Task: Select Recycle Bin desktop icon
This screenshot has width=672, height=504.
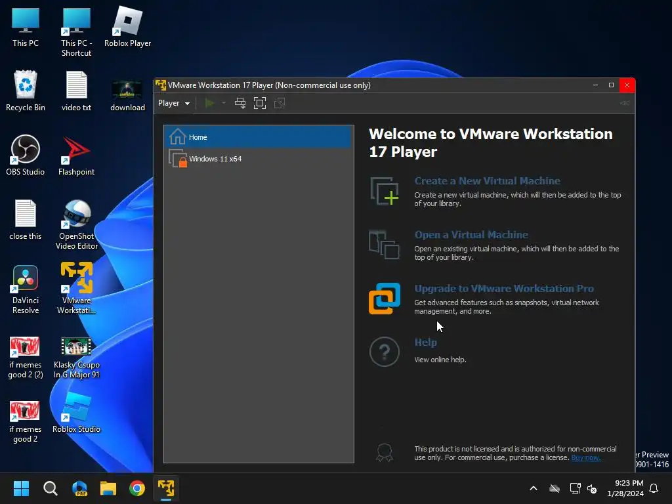Action: [x=26, y=91]
